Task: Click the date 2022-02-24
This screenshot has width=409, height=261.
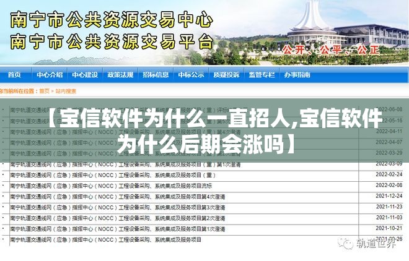Action: (x=389, y=174)
